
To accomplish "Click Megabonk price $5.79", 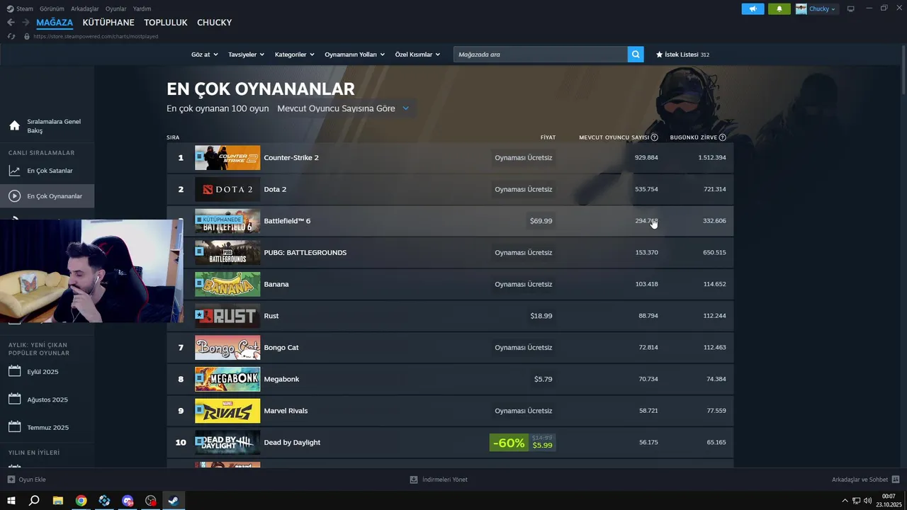I will click(543, 379).
